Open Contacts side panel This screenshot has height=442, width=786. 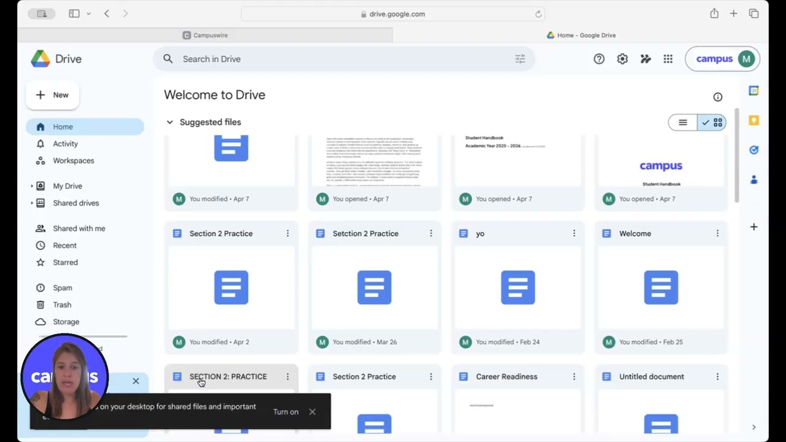(754, 179)
